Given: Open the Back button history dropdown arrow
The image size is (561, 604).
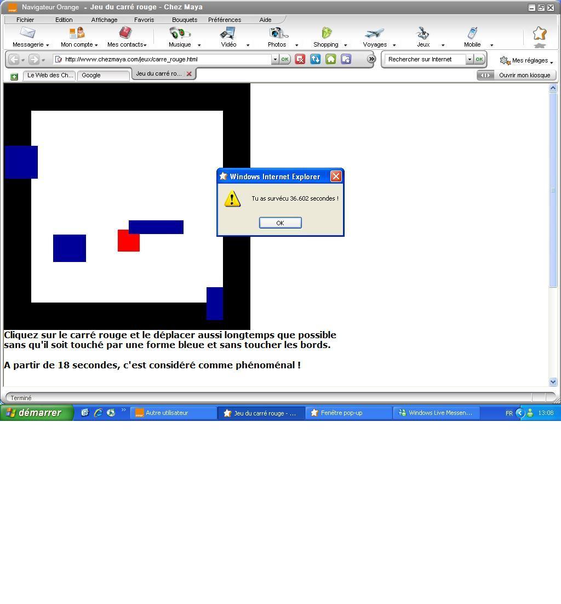Looking at the screenshot, I should [23, 60].
